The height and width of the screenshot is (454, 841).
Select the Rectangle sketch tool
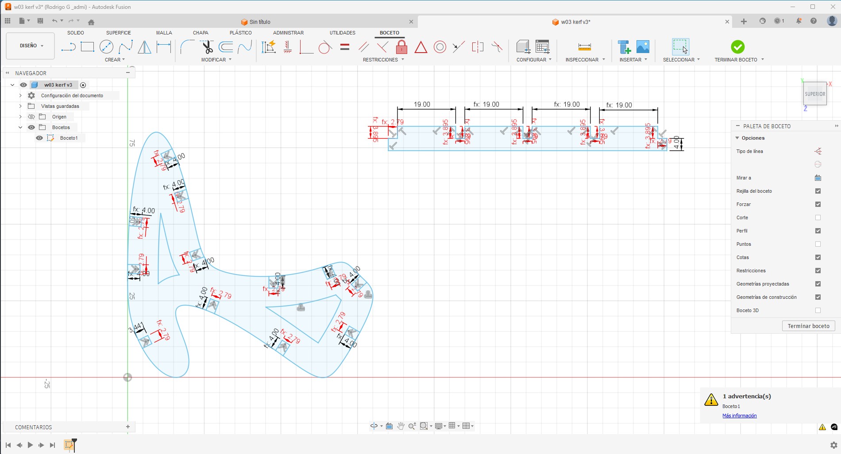click(87, 47)
